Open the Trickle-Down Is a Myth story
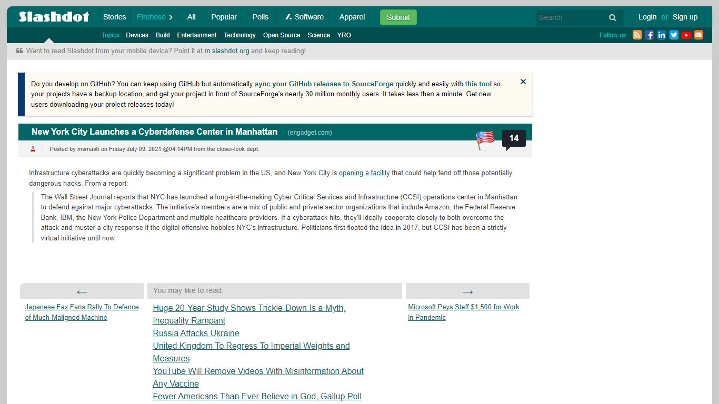The image size is (719, 404). point(249,314)
